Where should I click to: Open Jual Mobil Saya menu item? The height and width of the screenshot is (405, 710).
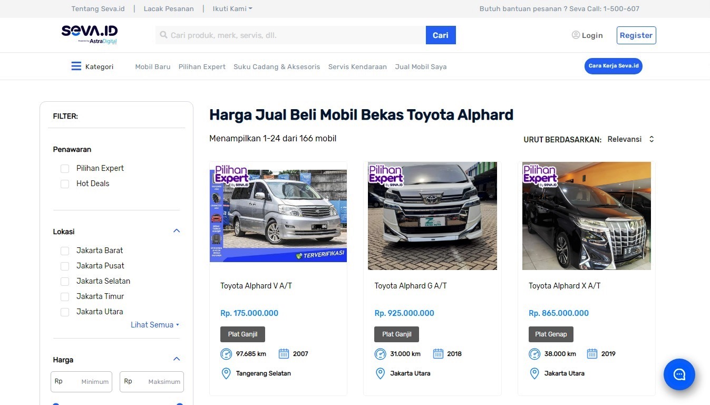(x=421, y=67)
